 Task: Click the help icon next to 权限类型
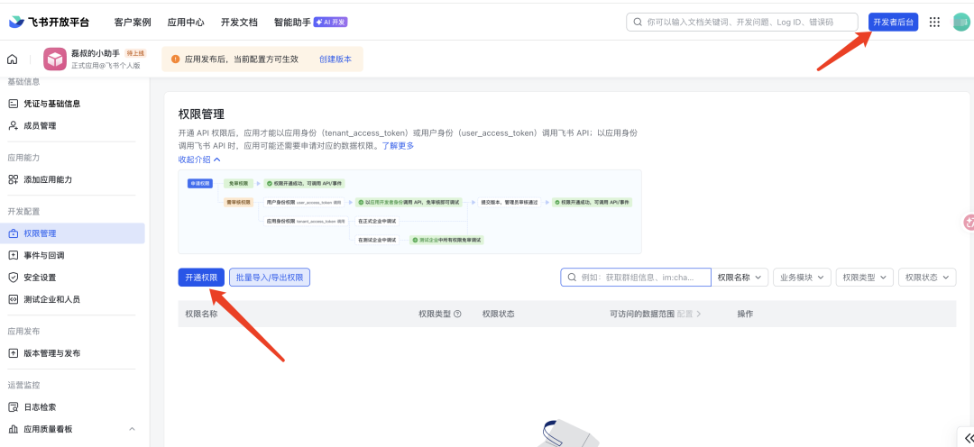click(458, 315)
